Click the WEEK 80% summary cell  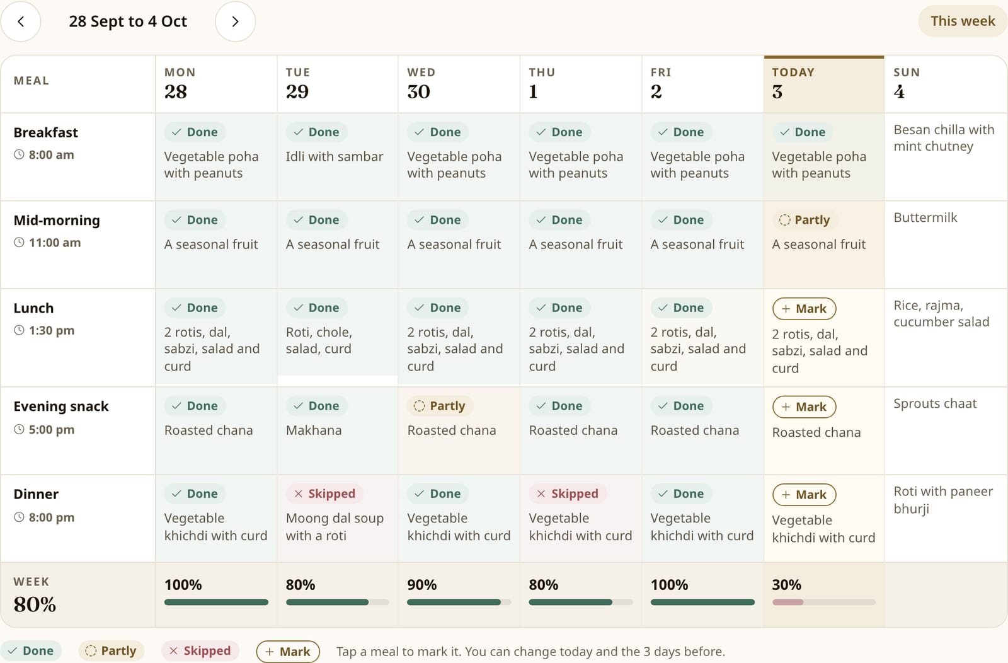78,595
